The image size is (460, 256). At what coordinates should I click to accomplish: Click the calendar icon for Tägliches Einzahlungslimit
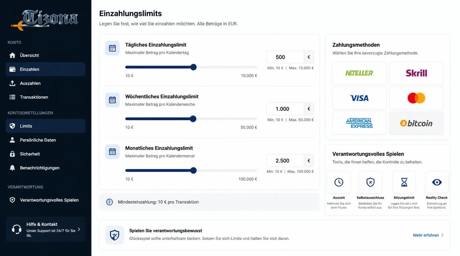point(112,48)
